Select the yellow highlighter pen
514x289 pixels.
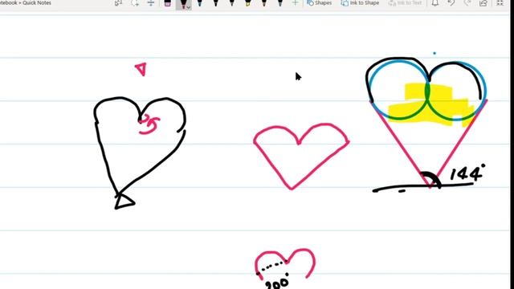click(x=248, y=3)
